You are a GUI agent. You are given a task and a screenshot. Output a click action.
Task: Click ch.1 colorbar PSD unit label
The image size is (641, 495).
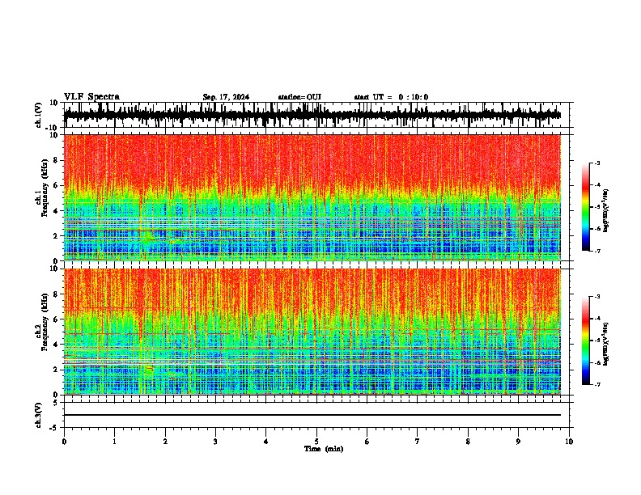(x=606, y=211)
